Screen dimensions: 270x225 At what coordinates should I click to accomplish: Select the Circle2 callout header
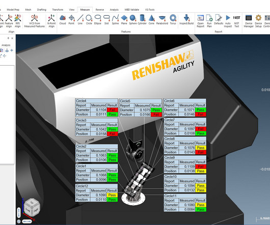(x=96, y=147)
